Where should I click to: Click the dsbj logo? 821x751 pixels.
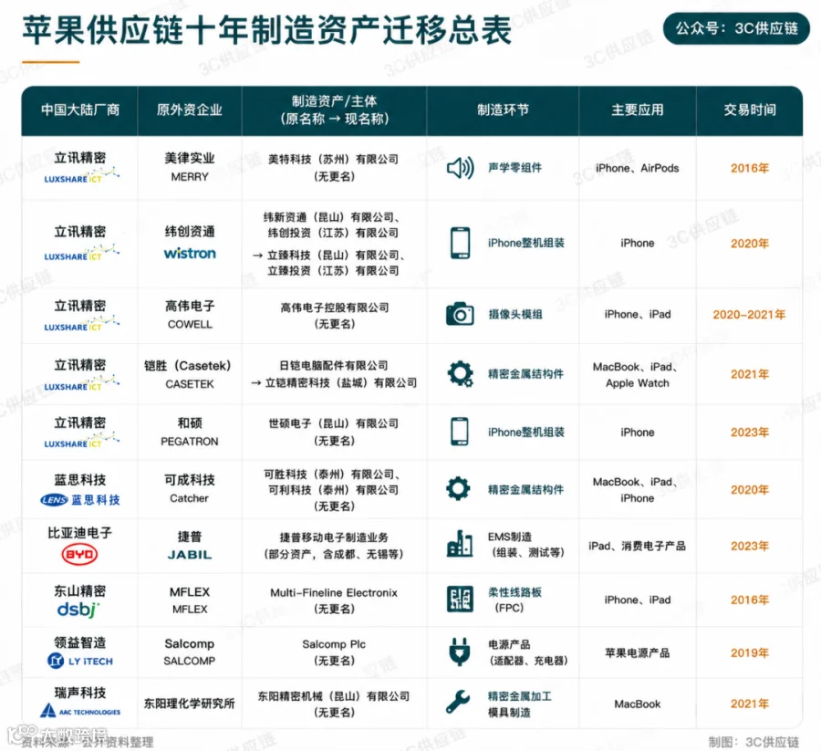click(x=78, y=609)
